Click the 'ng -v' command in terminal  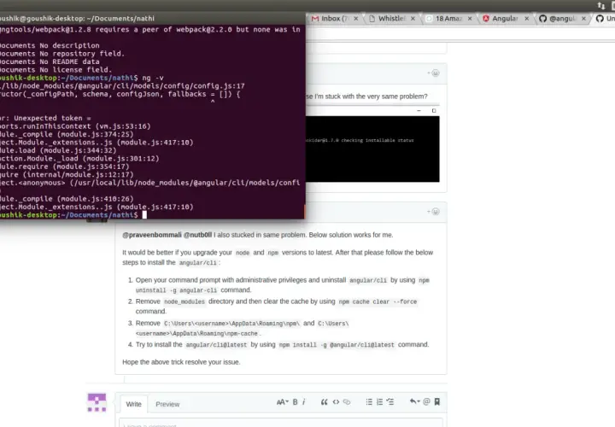(x=153, y=78)
